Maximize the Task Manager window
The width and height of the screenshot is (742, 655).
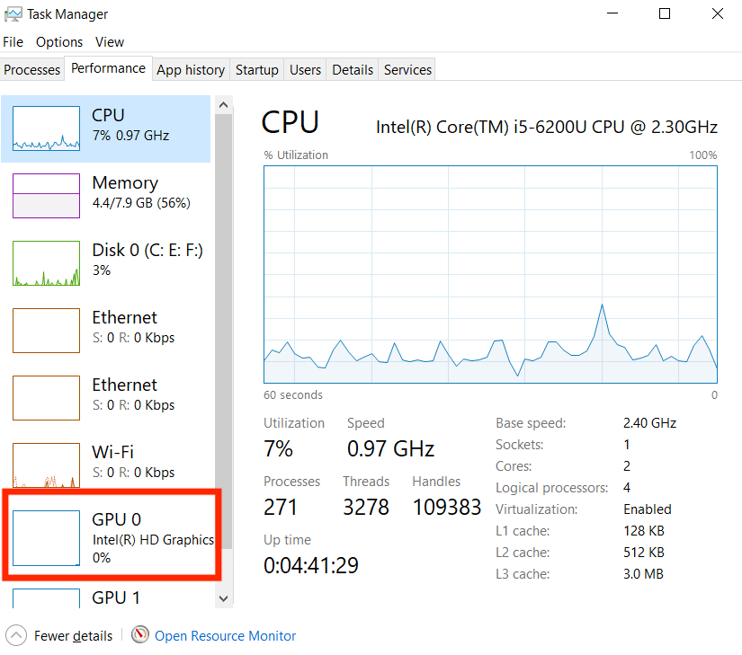point(665,13)
